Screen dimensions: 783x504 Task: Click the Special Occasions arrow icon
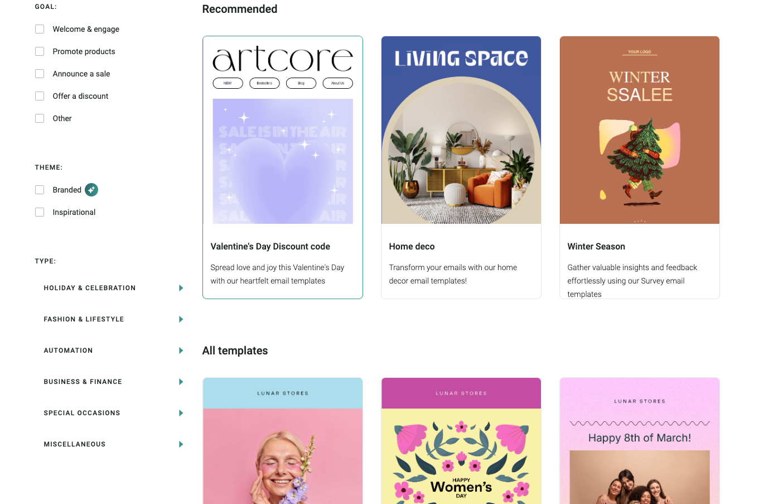click(181, 413)
